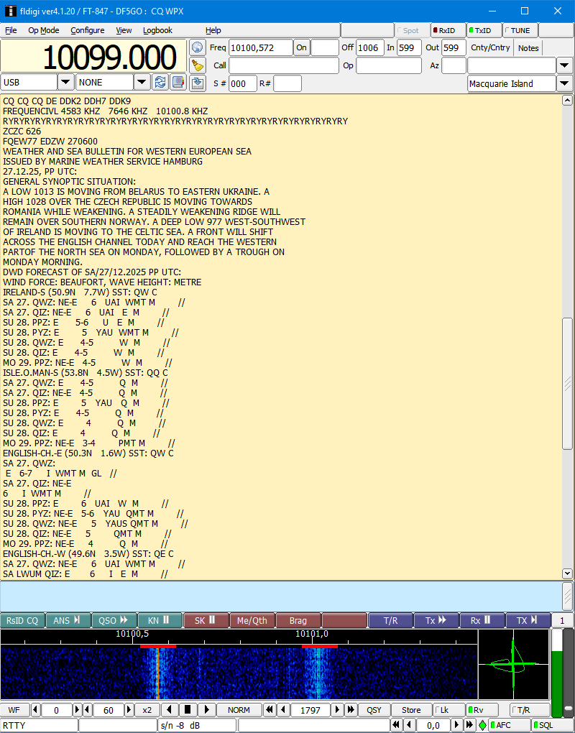
Task: Click the green diamond indicator next to AFC
Action: tap(482, 725)
